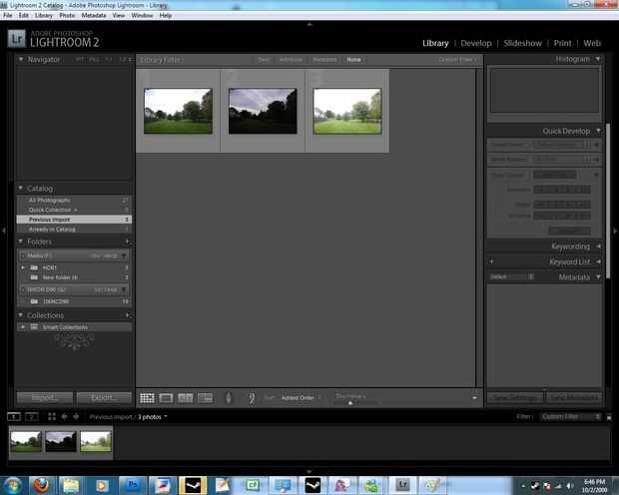Switch to Compare view in toolbar
Screen dimensions: 619x495
click(185, 398)
